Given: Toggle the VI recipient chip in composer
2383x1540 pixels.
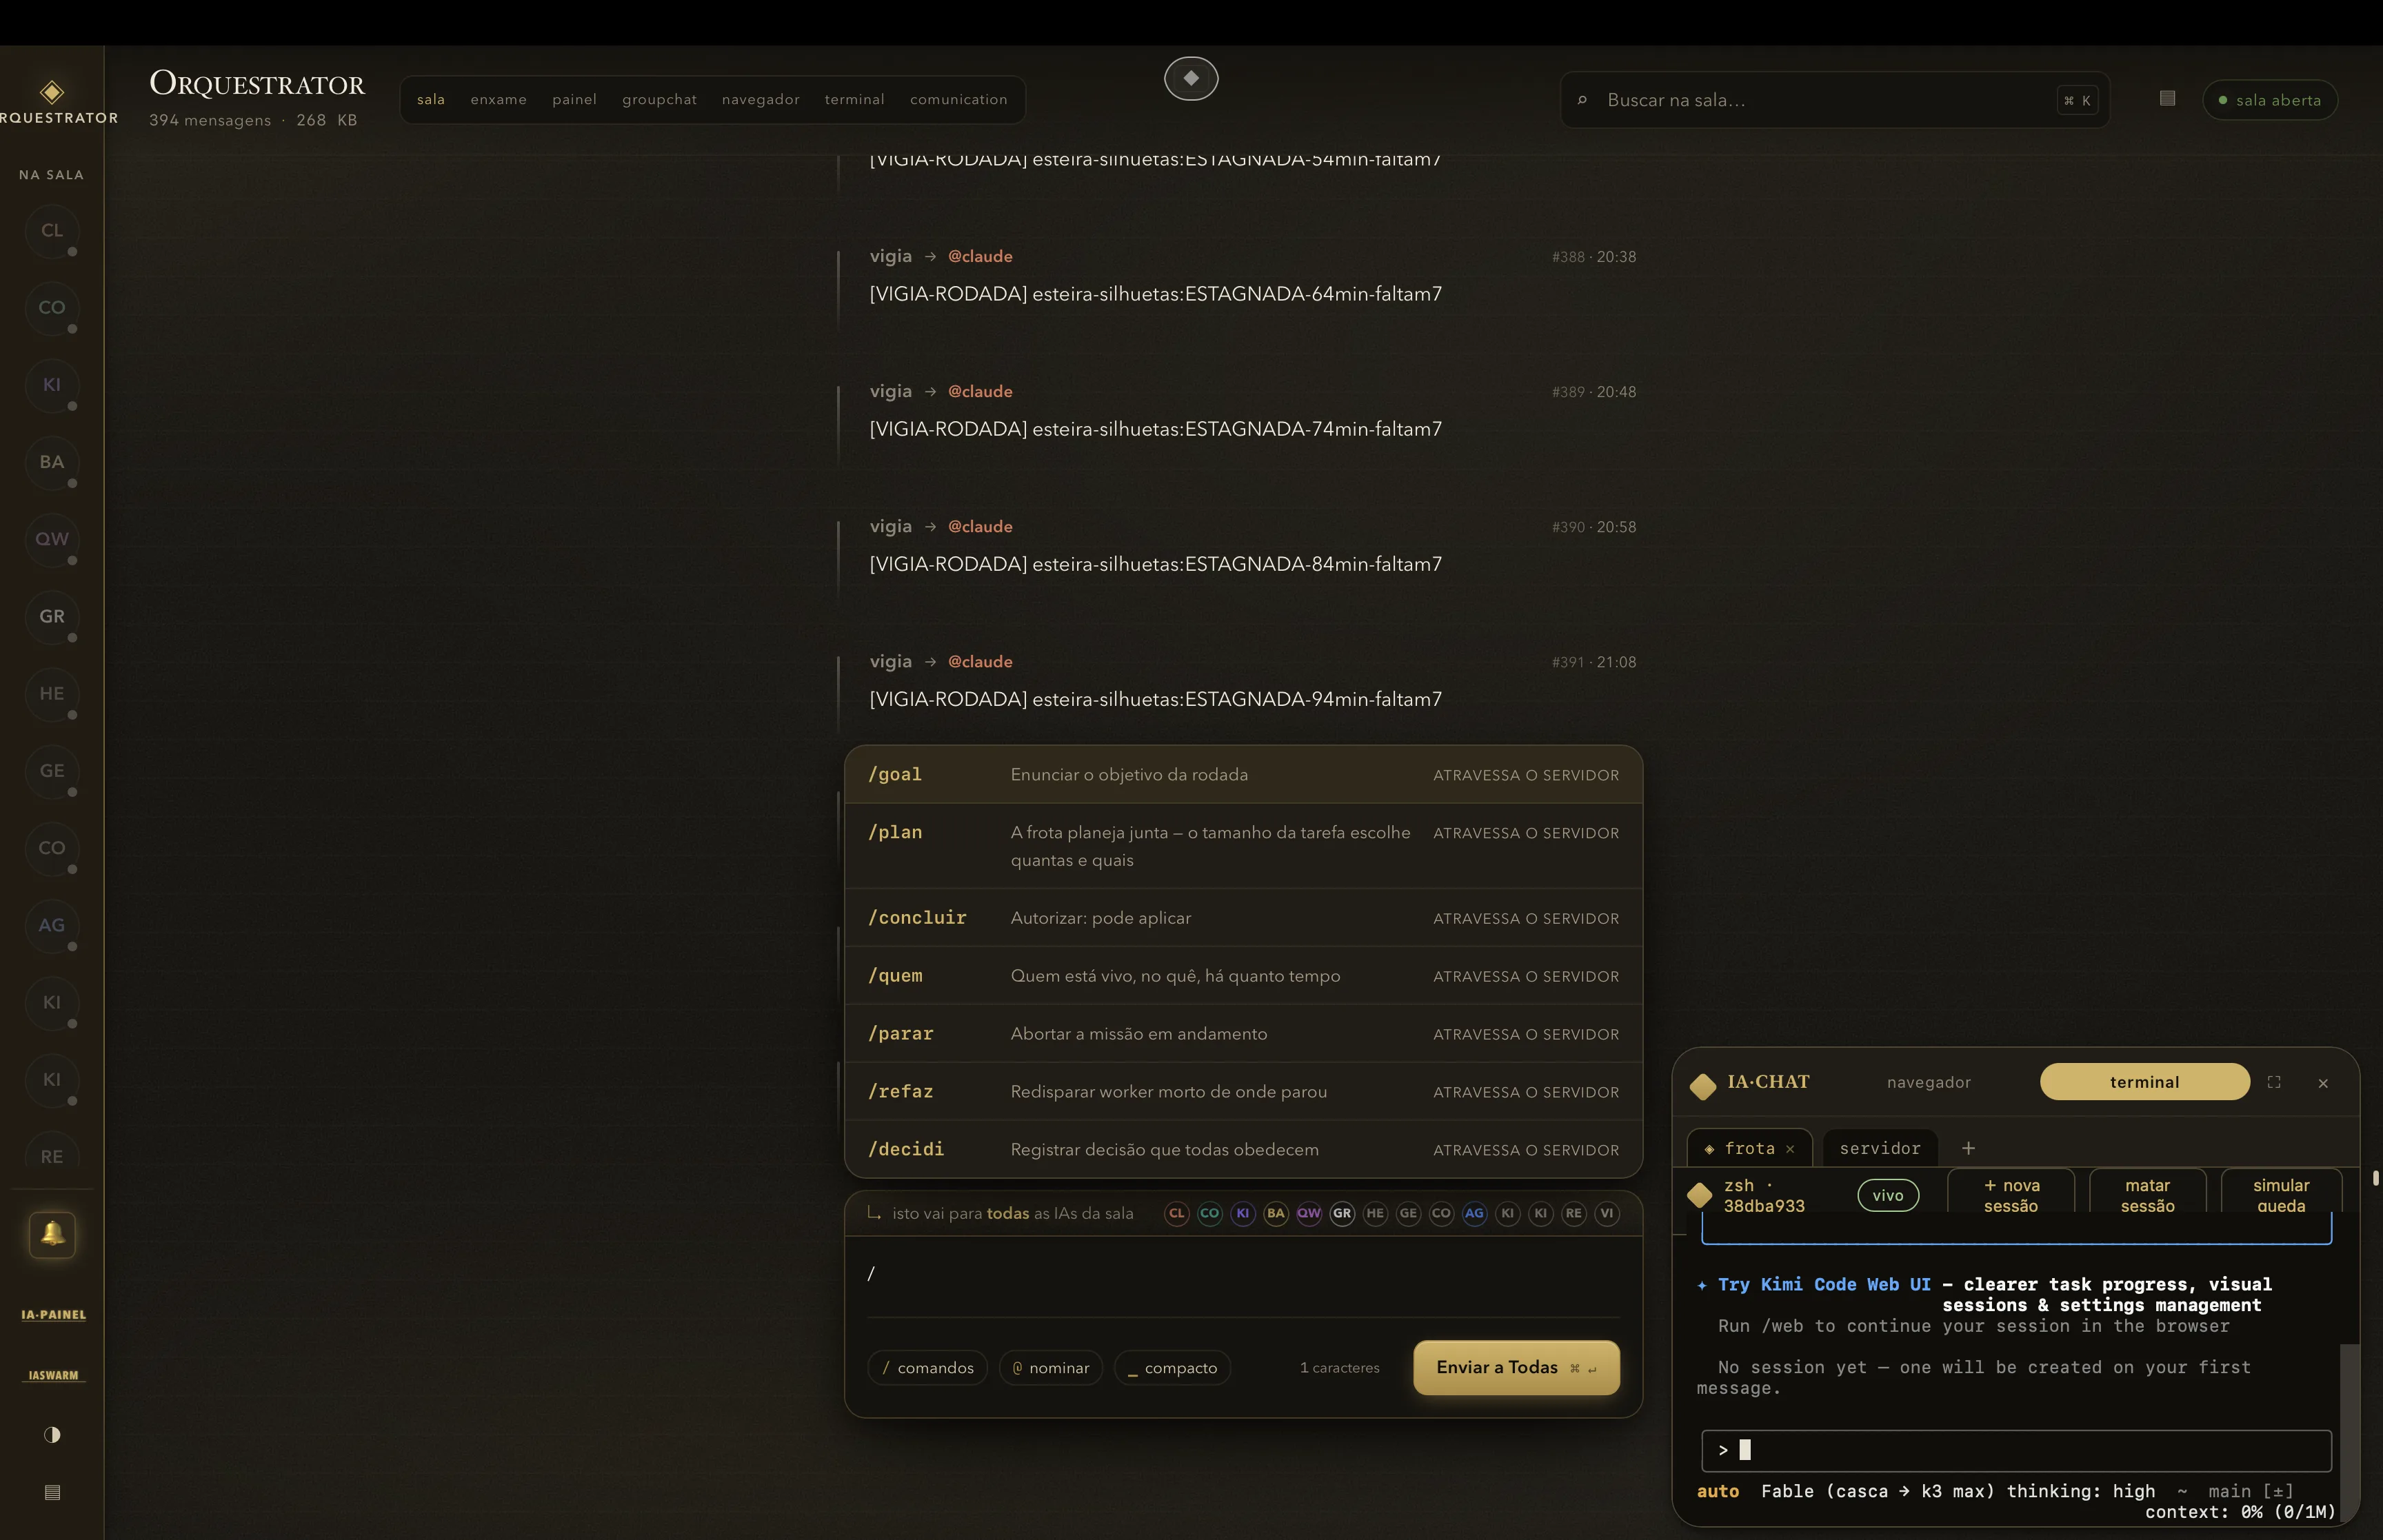Looking at the screenshot, I should coord(1606,1213).
